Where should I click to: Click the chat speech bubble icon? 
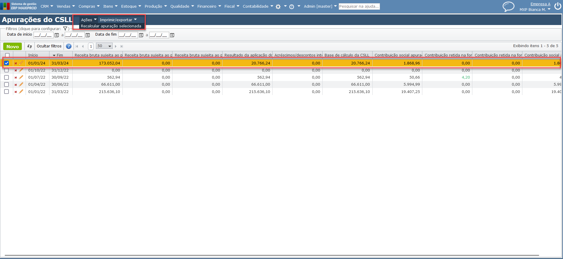[508, 6]
